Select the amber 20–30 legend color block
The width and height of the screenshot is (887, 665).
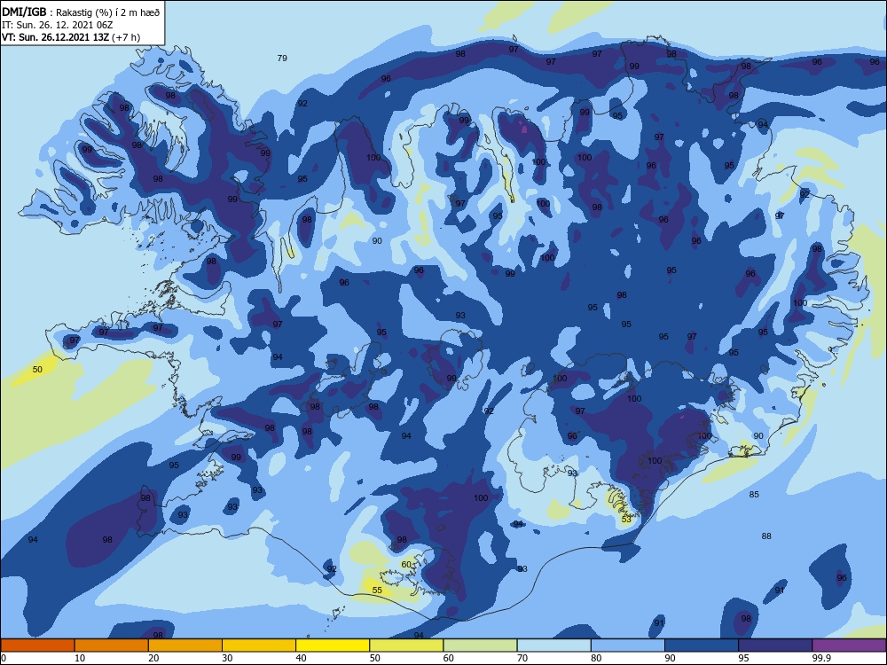(x=185, y=645)
